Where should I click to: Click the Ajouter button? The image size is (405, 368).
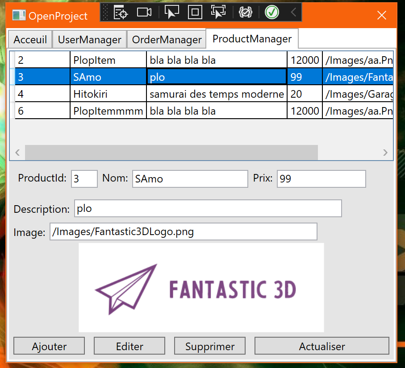tap(49, 346)
